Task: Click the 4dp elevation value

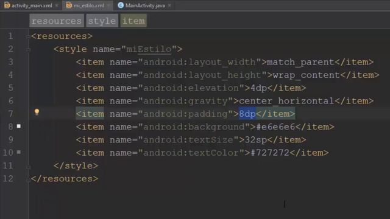Action: [x=258, y=88]
